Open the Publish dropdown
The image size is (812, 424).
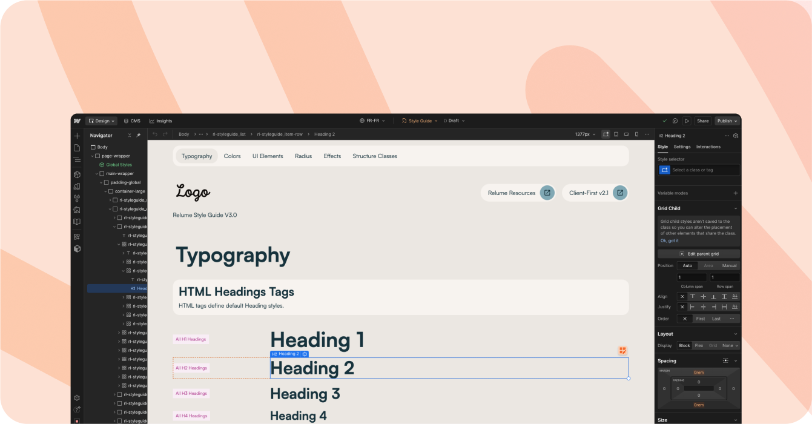coord(727,121)
